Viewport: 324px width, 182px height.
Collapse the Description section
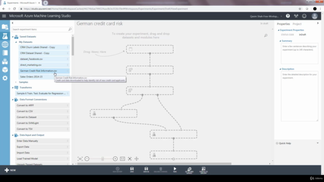pyautogui.click(x=280, y=69)
